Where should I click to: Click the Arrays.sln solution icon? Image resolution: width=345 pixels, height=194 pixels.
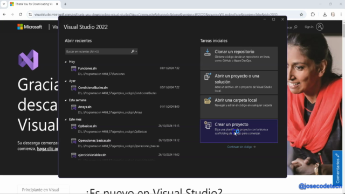click(73, 107)
